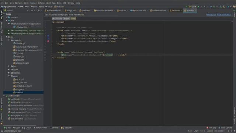The image size is (236, 133).
Task: Open the Analyze menu
Action: click(33, 3)
